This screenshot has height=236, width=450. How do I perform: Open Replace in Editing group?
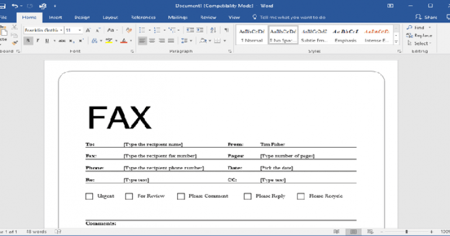[419, 36]
